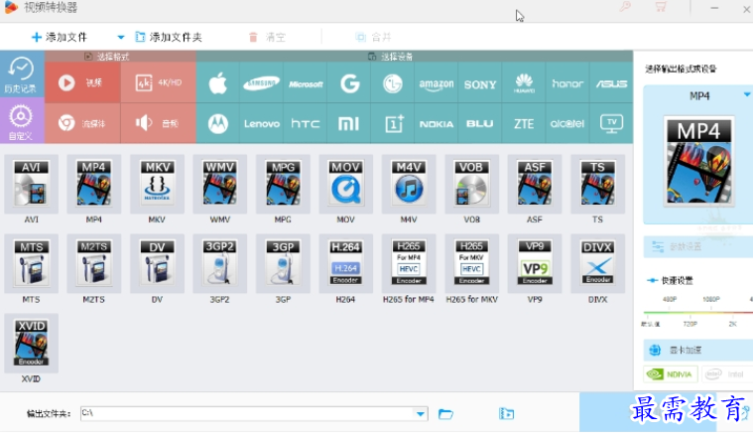Select the 3GP format icon
The width and height of the screenshot is (753, 440).
(x=283, y=263)
